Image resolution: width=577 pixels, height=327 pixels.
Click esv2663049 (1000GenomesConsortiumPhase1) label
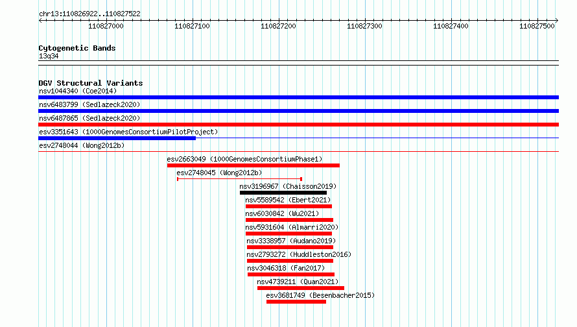click(244, 159)
